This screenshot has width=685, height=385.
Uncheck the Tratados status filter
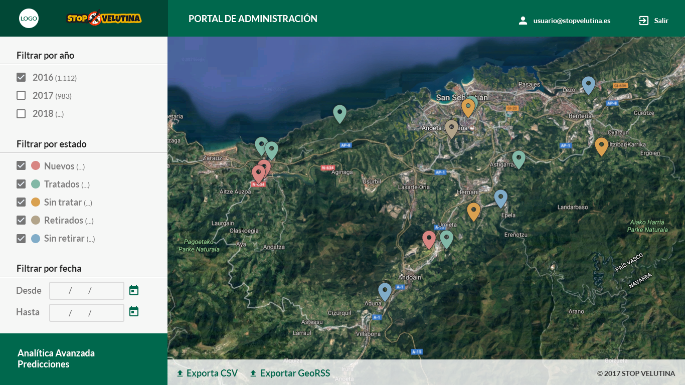click(x=21, y=184)
